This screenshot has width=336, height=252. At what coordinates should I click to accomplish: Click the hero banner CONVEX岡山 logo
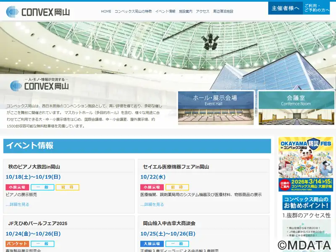click(39, 85)
